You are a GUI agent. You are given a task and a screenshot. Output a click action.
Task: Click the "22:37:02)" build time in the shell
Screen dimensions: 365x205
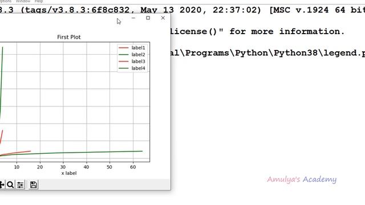pyautogui.click(x=237, y=10)
